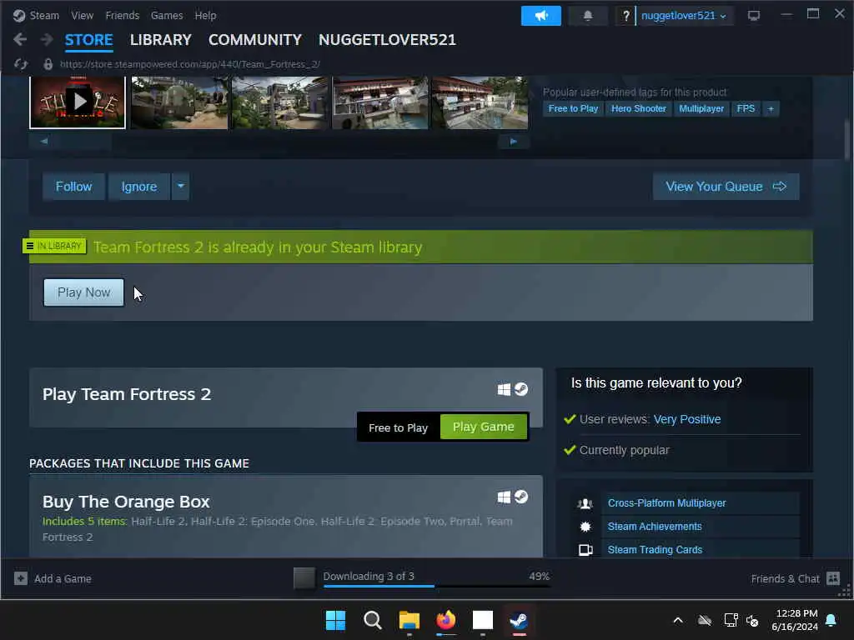Open File Explorer from the taskbar
The width and height of the screenshot is (854, 640).
[409, 620]
